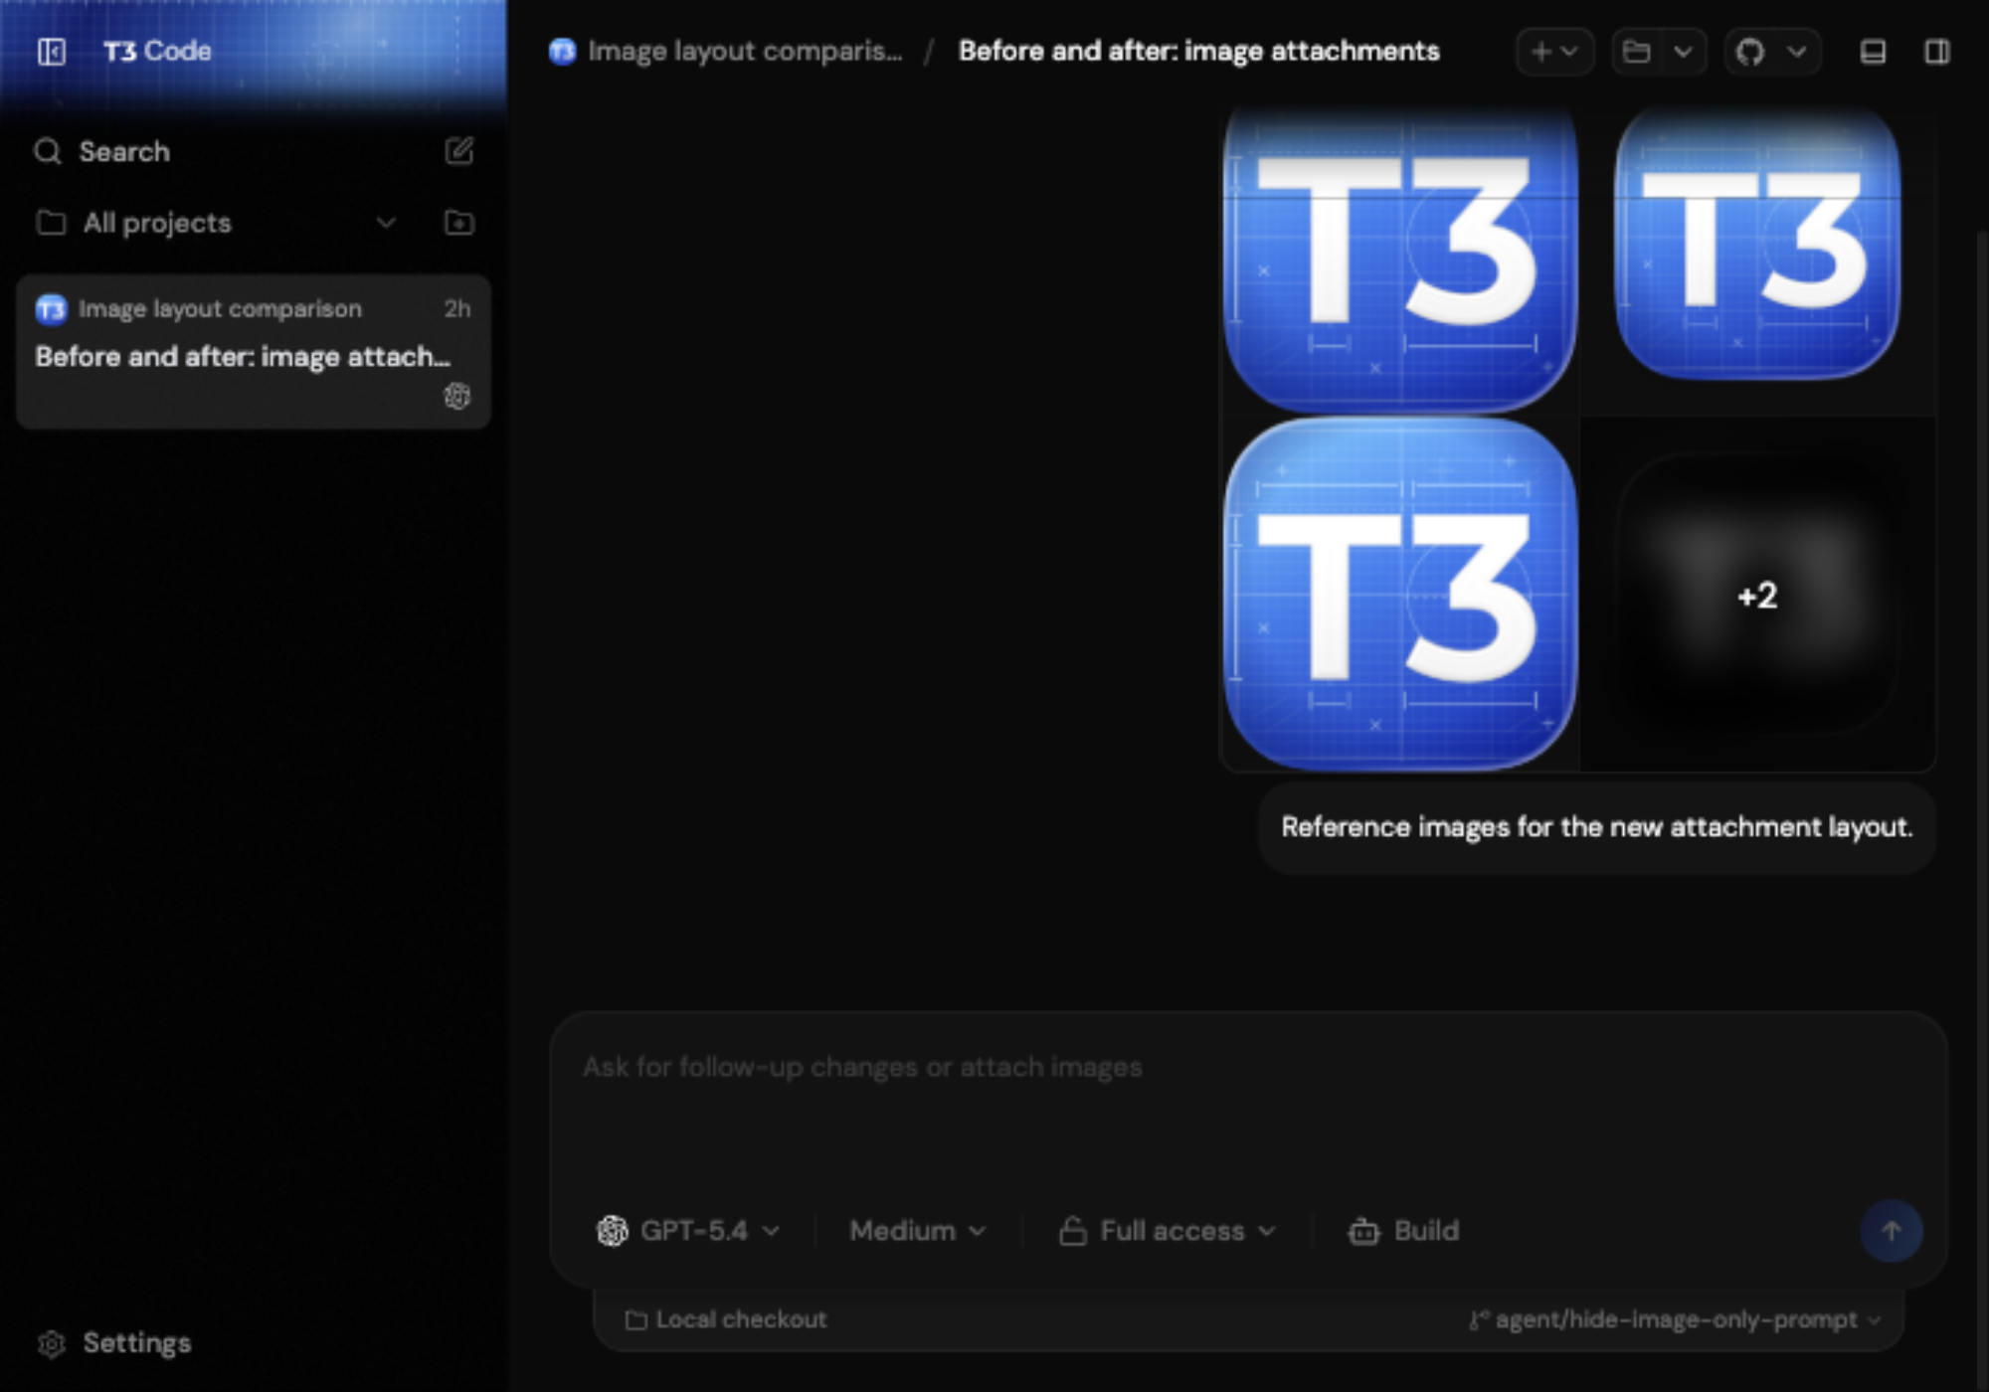1989x1392 pixels.
Task: Click the T3 project avatar in breadcrumb
Action: pos(562,51)
